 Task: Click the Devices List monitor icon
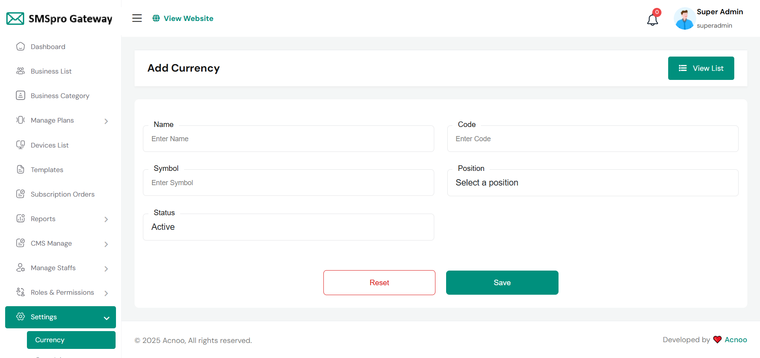21,145
